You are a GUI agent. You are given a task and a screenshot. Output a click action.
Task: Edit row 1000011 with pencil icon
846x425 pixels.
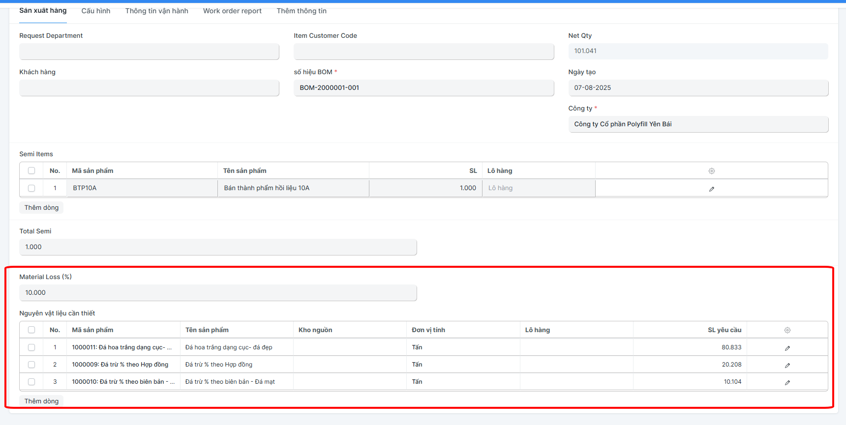tap(787, 348)
